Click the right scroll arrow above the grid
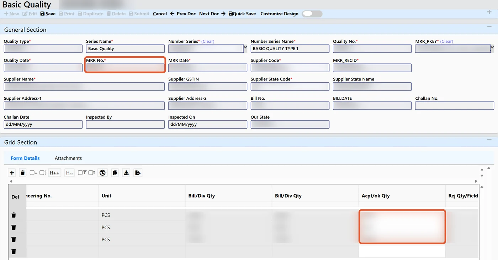The width and height of the screenshot is (498, 260). tap(476, 181)
